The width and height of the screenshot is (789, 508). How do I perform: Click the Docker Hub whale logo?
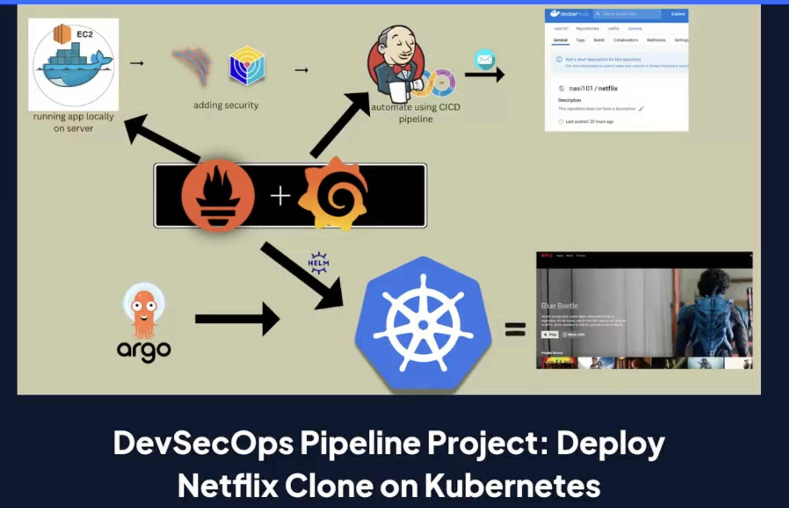click(555, 14)
